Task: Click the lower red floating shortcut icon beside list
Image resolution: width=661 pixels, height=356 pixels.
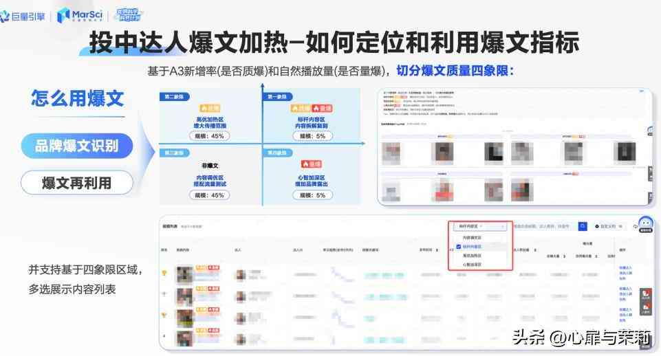Action: [x=645, y=309]
